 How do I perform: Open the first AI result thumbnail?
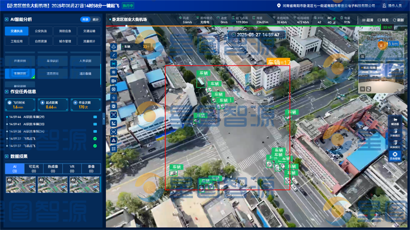click(21, 185)
